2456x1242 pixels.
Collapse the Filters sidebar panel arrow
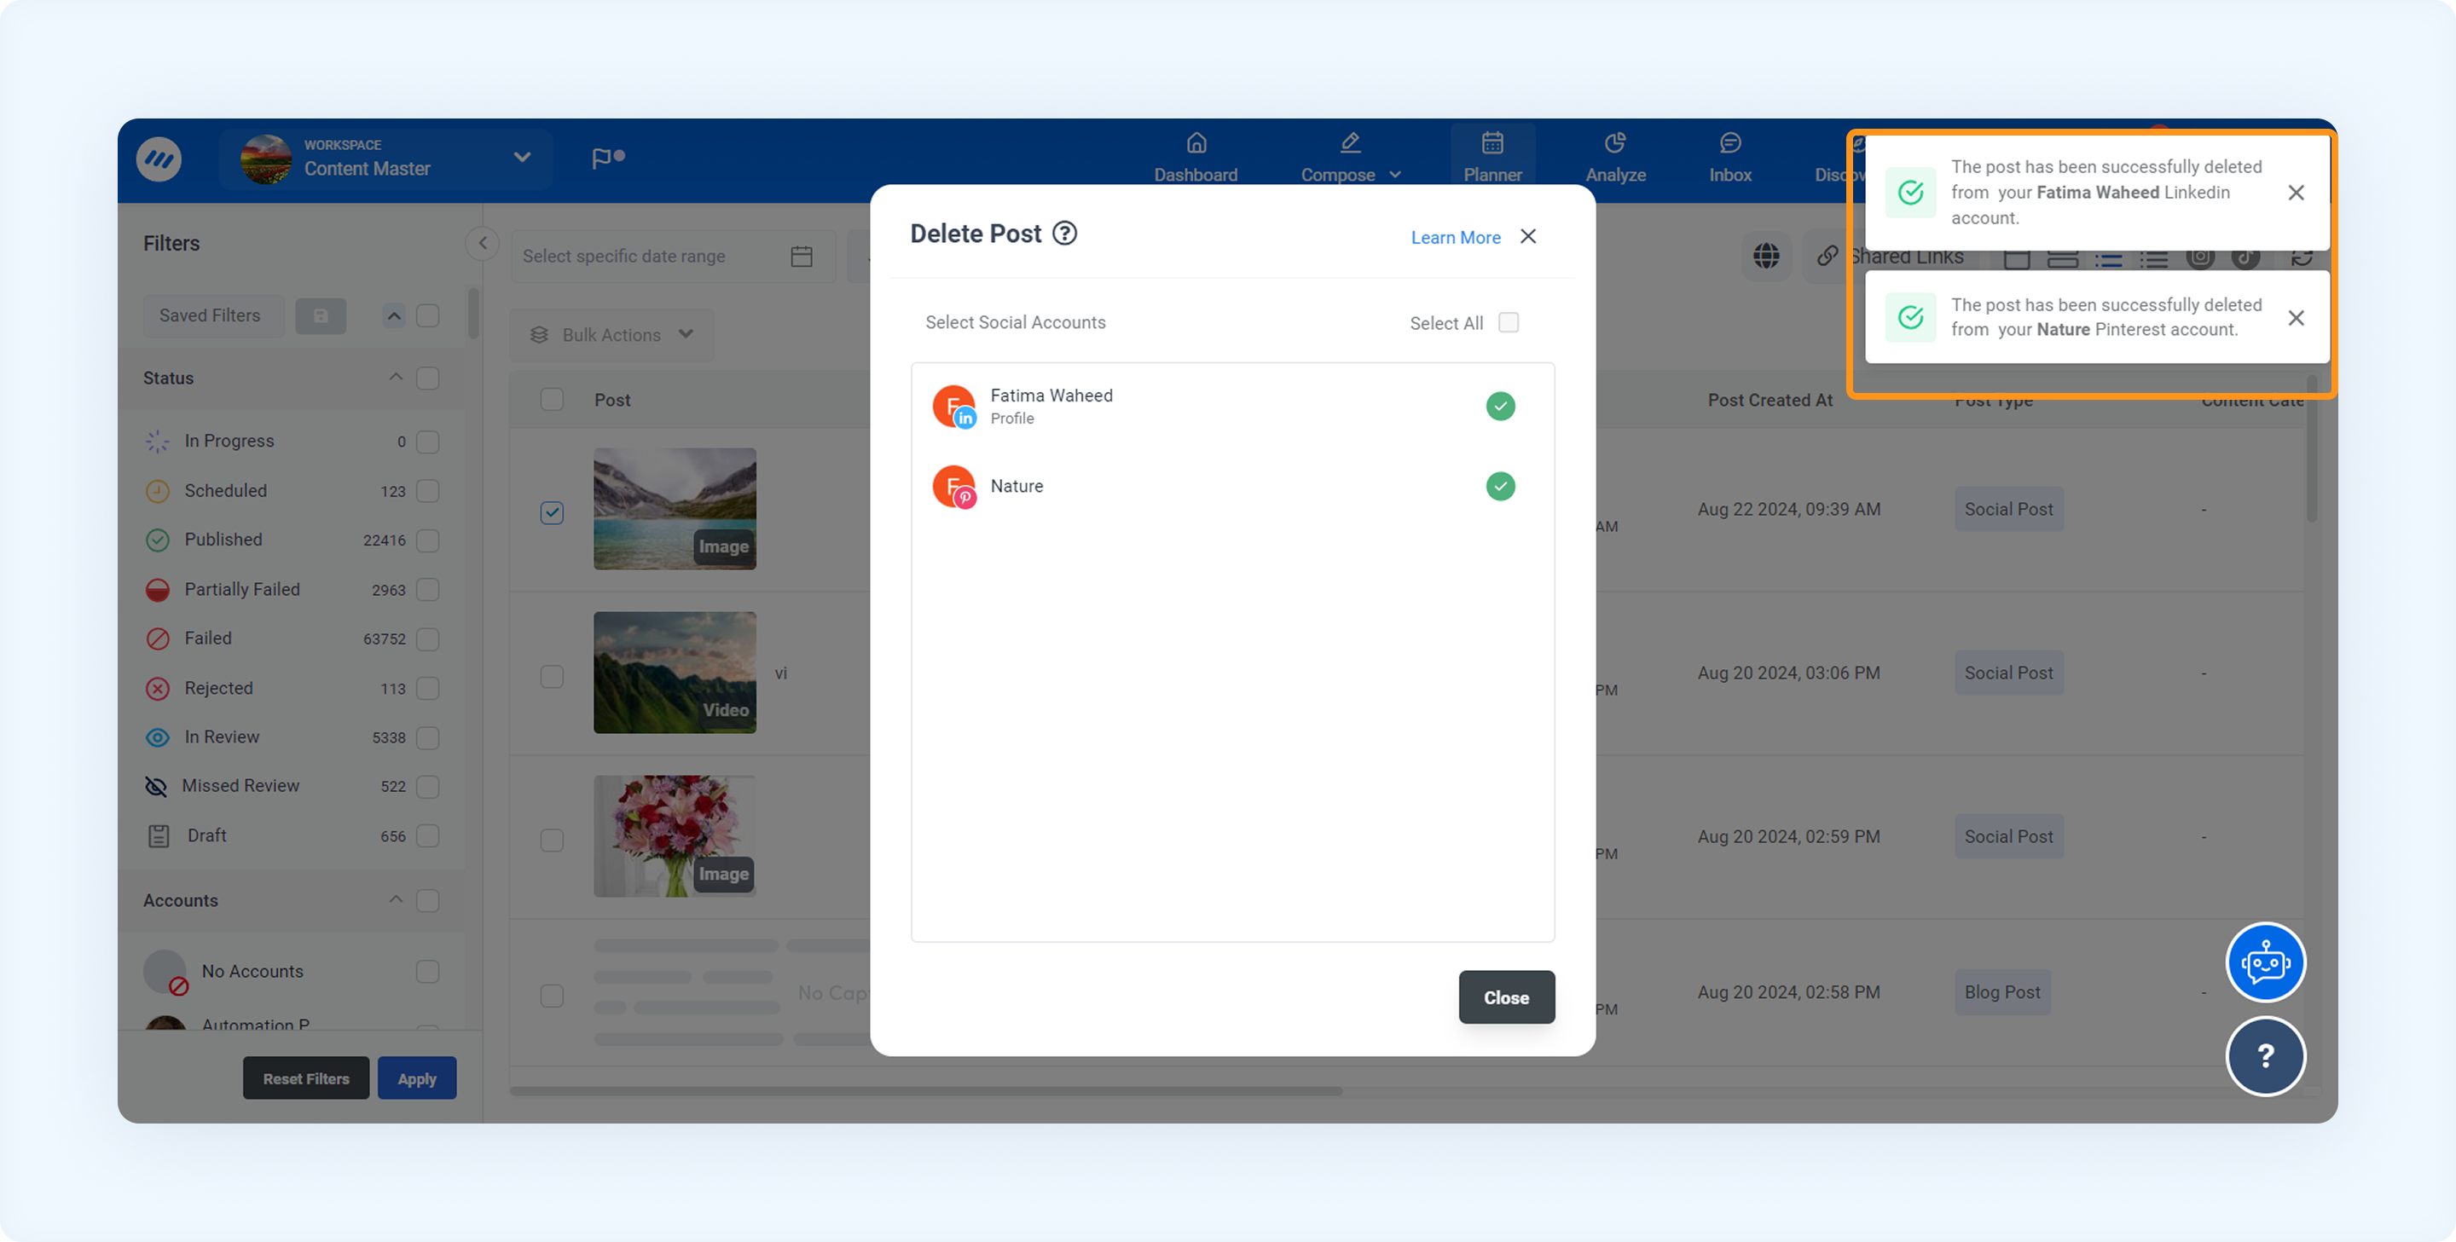[483, 243]
